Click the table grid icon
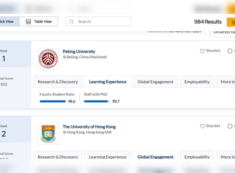This screenshot has height=173, width=235. 28,22
